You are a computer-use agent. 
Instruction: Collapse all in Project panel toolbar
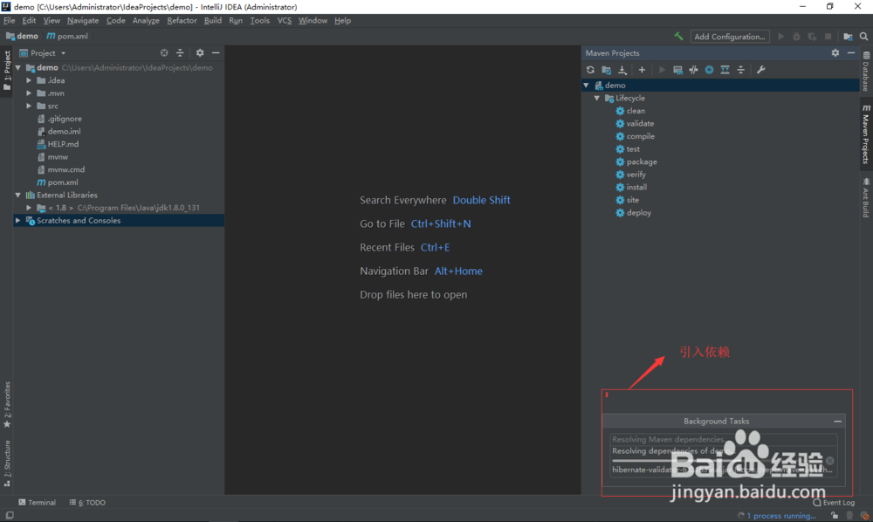tap(180, 53)
